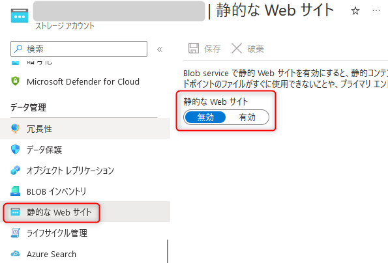
Task: Favorite this page with the star icon
Action: pyautogui.click(x=355, y=10)
